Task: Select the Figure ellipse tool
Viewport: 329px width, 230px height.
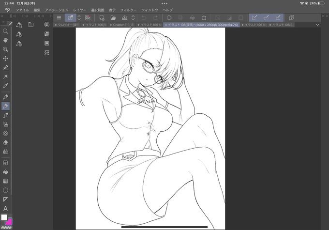Action: click(x=5, y=190)
